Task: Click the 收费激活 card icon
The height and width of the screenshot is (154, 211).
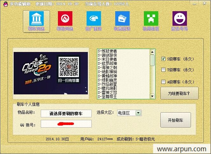Action: click(x=123, y=18)
